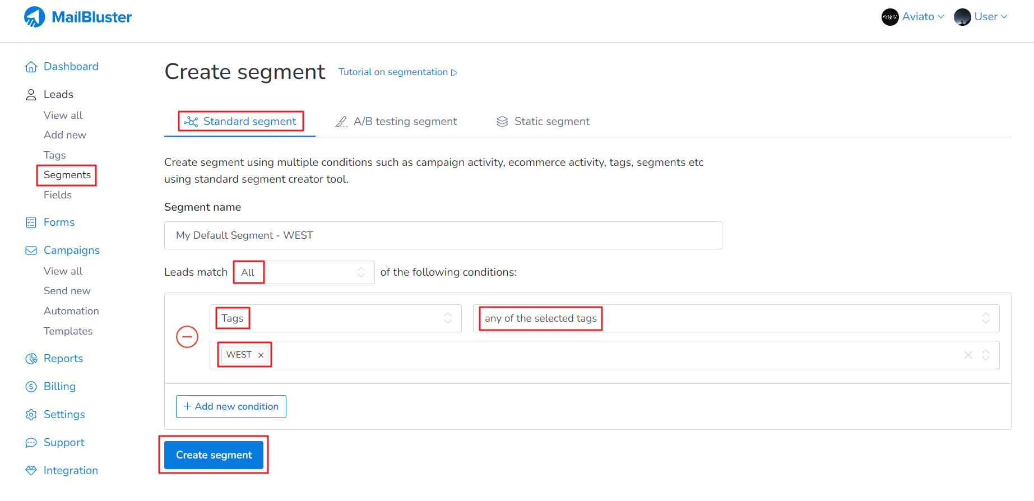This screenshot has width=1034, height=501.
Task: Click into the Segment name field
Action: coord(443,235)
